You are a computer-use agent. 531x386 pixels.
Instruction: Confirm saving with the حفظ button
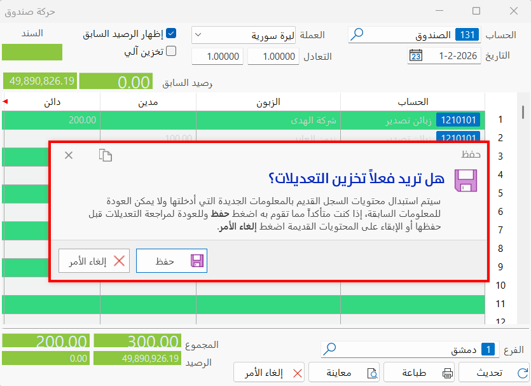pyautogui.click(x=172, y=261)
